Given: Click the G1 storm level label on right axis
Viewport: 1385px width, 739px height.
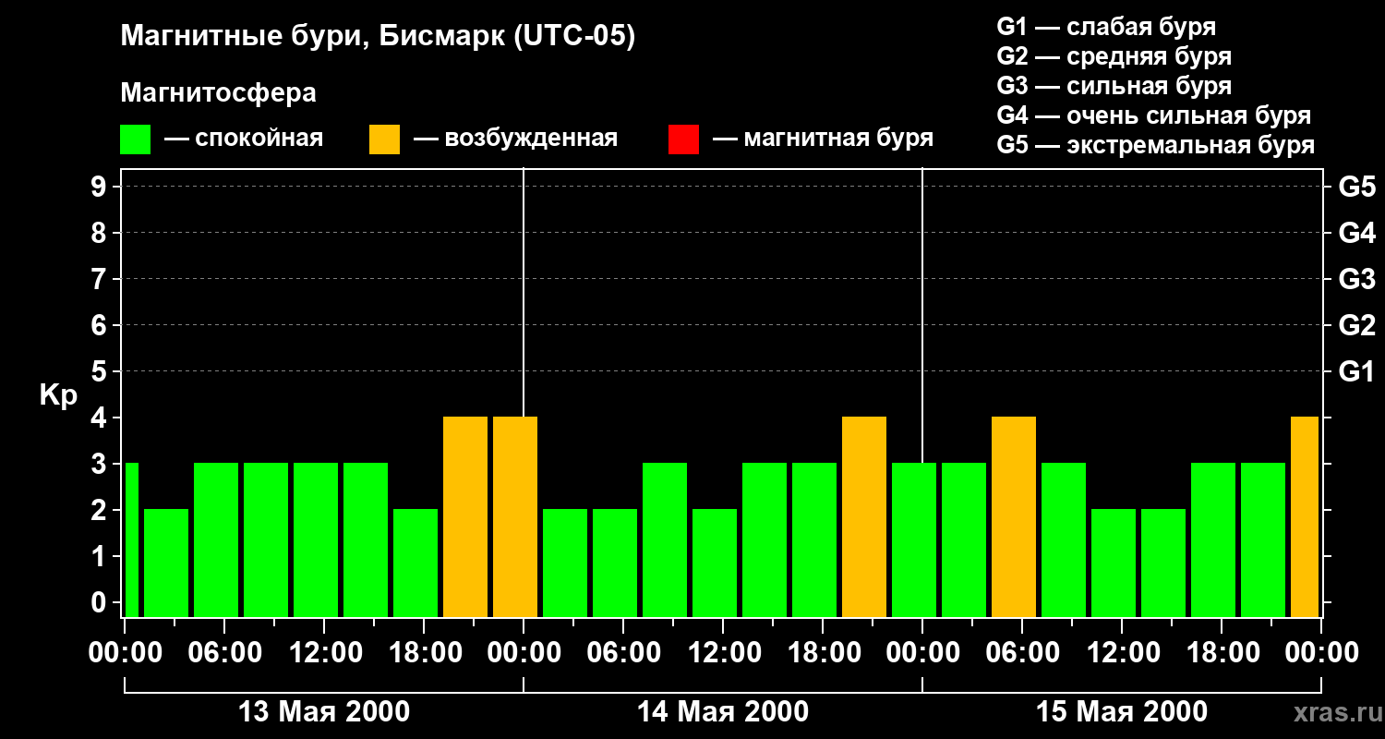Looking at the screenshot, I should tap(1356, 371).
